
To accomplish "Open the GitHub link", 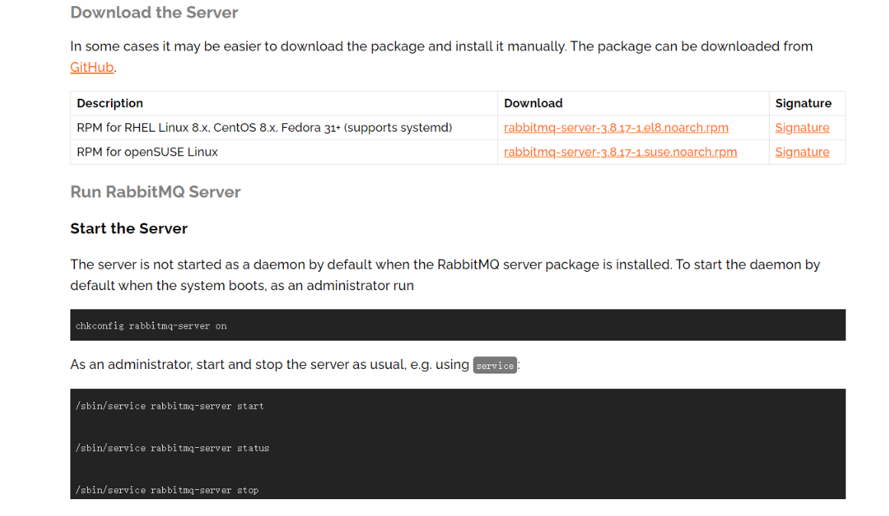I will (x=92, y=67).
